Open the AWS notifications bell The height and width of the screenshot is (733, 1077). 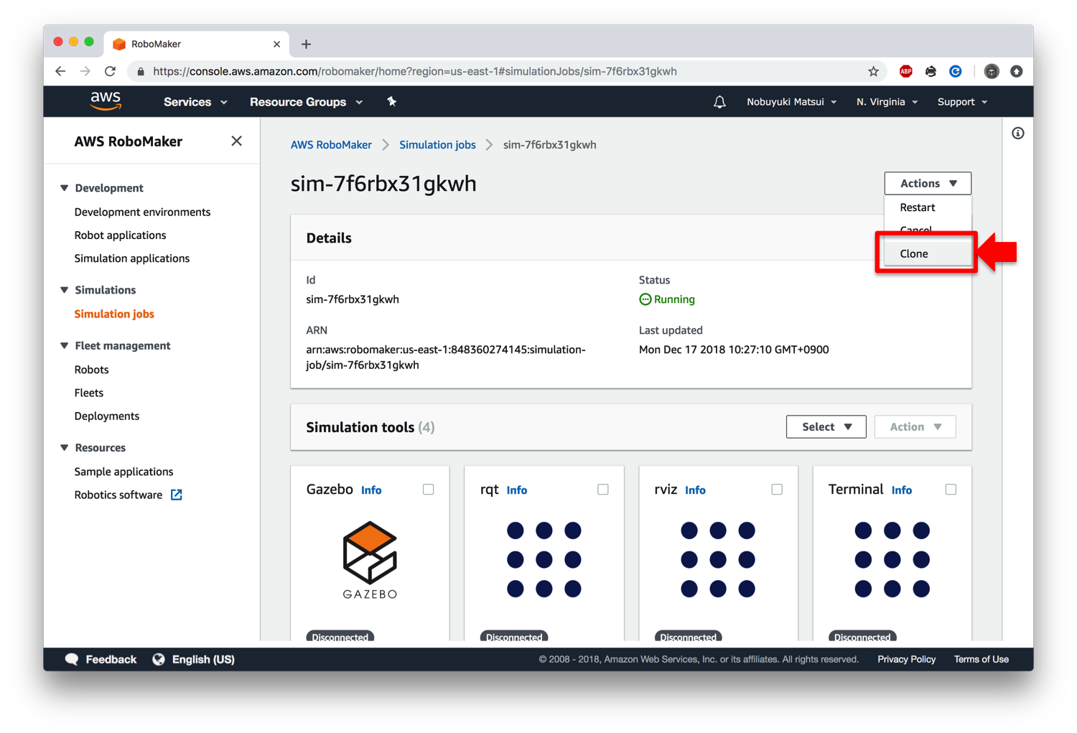tap(719, 101)
